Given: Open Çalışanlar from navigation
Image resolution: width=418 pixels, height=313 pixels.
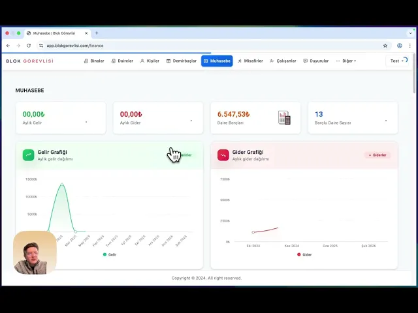Looking at the screenshot, I should click(x=283, y=61).
